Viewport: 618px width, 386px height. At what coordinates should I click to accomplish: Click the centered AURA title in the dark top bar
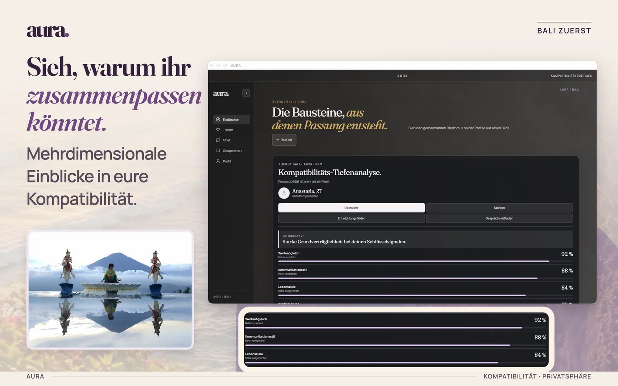tap(402, 76)
